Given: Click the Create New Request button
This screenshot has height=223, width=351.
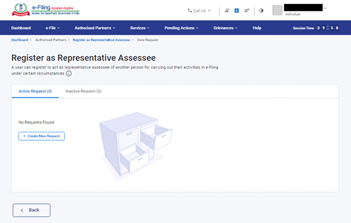Looking at the screenshot, I should (42, 136).
